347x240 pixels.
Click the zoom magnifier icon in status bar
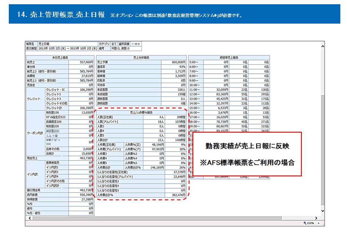pos(305,223)
